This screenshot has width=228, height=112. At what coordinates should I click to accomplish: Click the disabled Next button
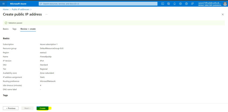[x=27, y=108]
